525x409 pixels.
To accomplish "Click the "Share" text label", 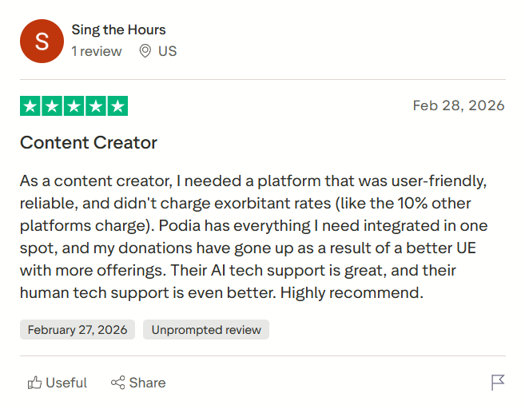I will [147, 383].
